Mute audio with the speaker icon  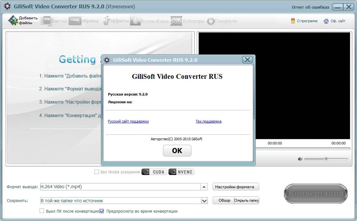pos(300,159)
